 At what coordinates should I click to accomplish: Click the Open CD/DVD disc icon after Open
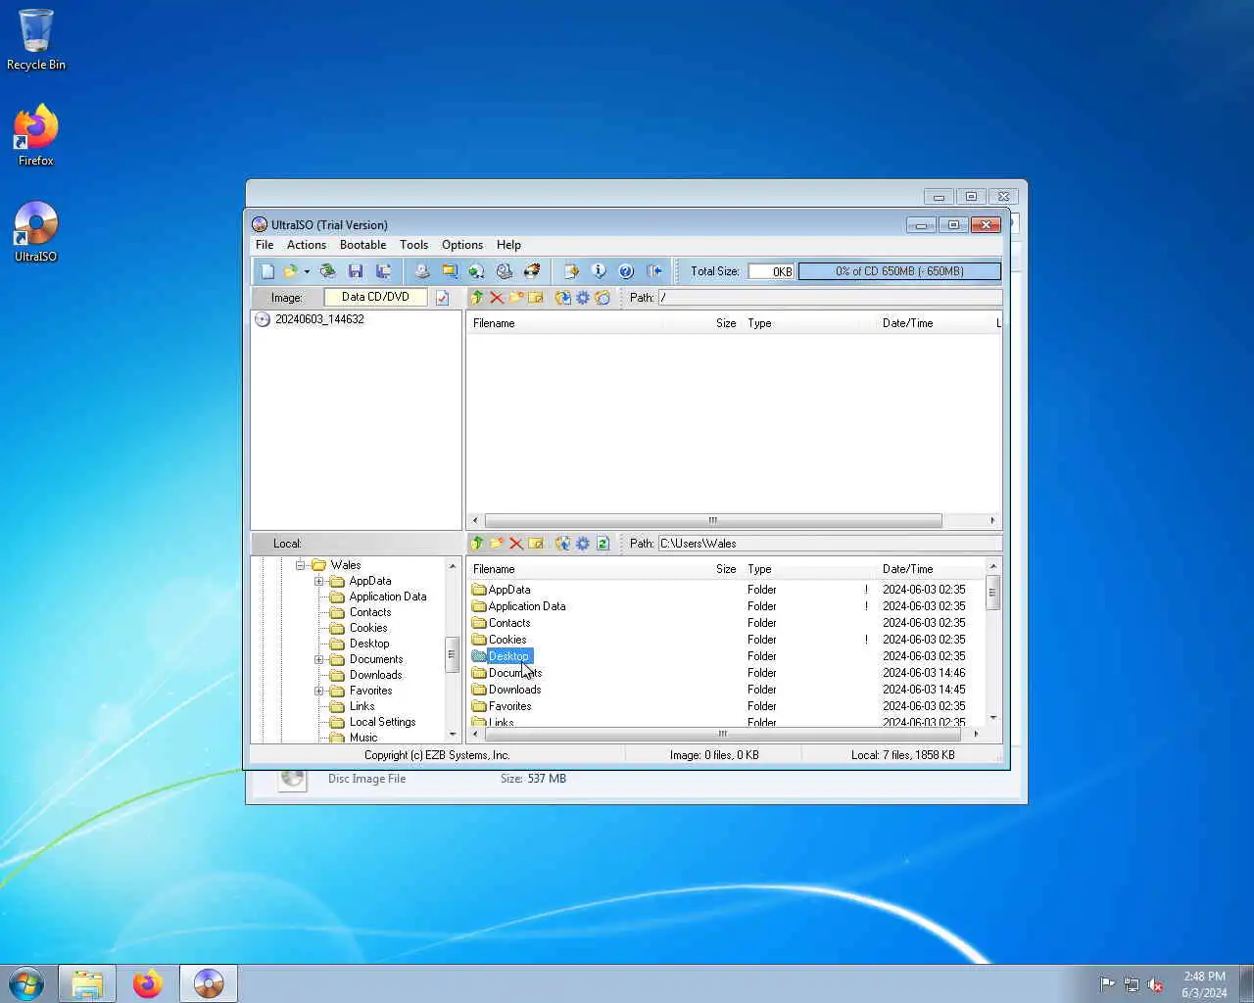328,271
